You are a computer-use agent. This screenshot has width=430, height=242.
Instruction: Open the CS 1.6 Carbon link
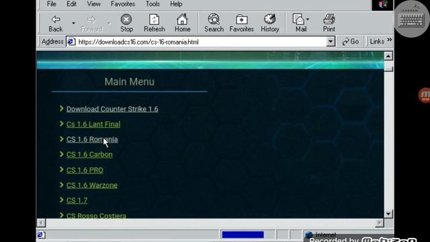[89, 155]
